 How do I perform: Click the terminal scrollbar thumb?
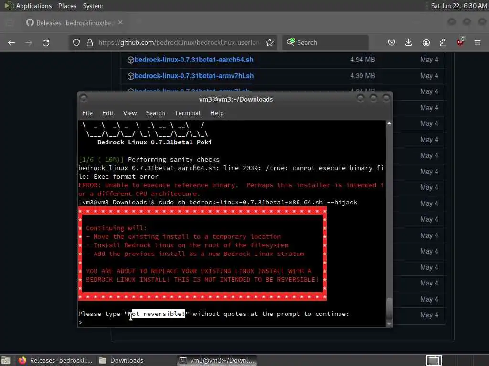(389, 309)
